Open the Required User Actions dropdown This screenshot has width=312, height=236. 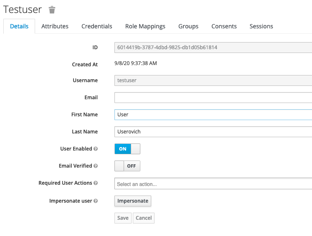click(213, 183)
